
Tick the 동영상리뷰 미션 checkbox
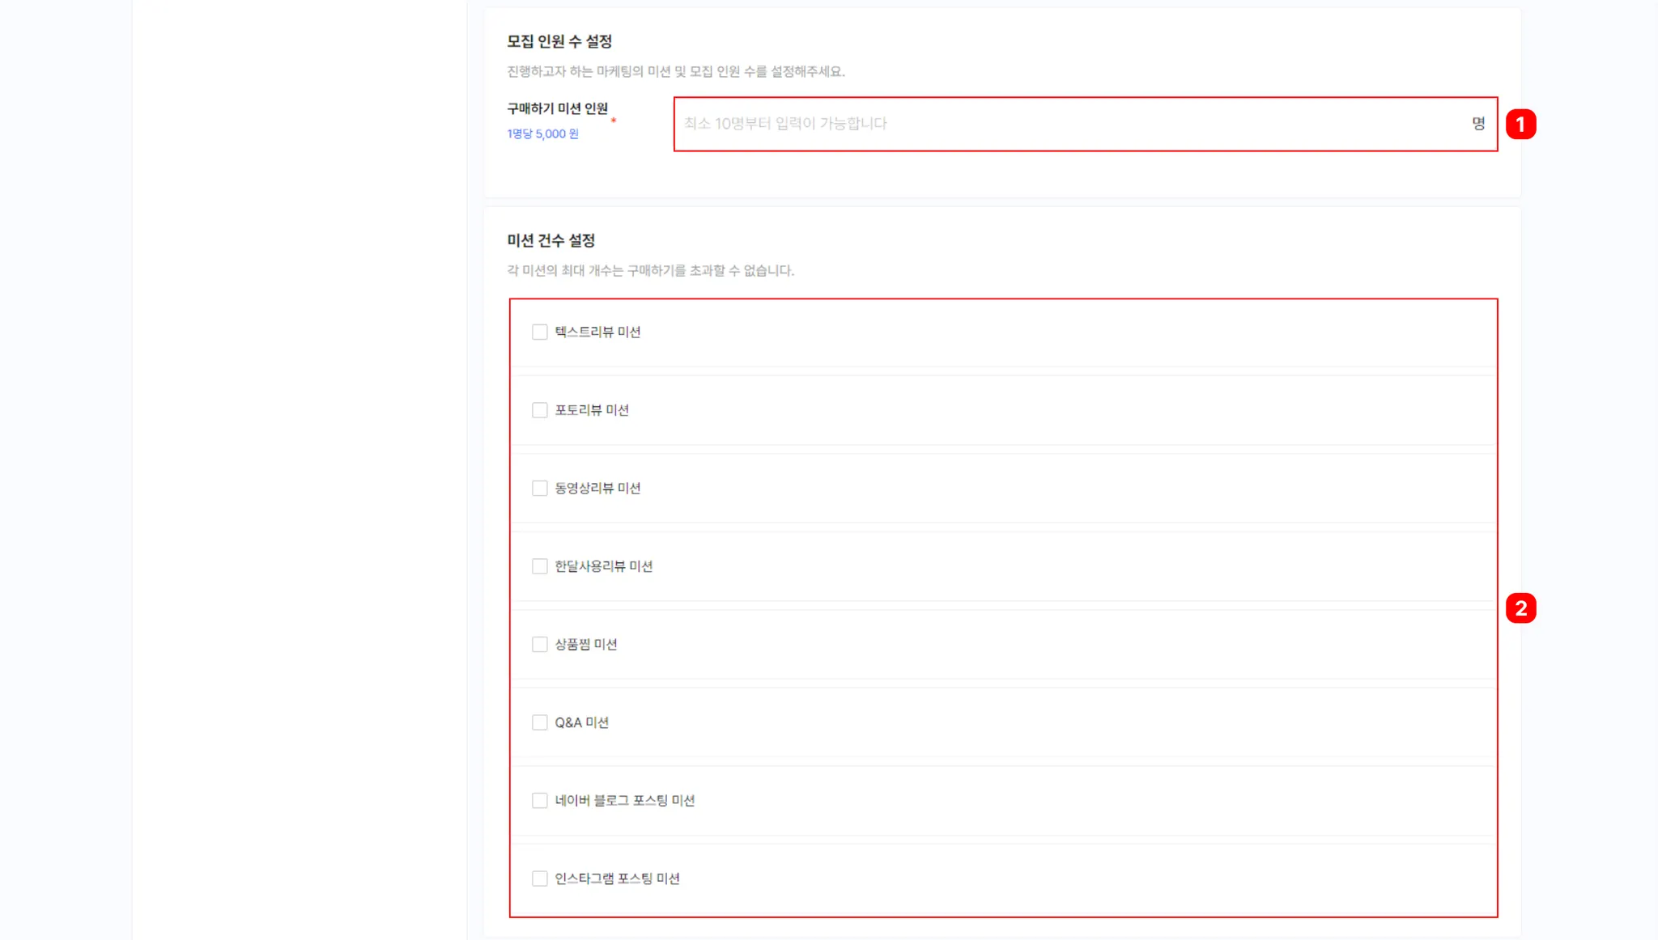[x=539, y=488]
